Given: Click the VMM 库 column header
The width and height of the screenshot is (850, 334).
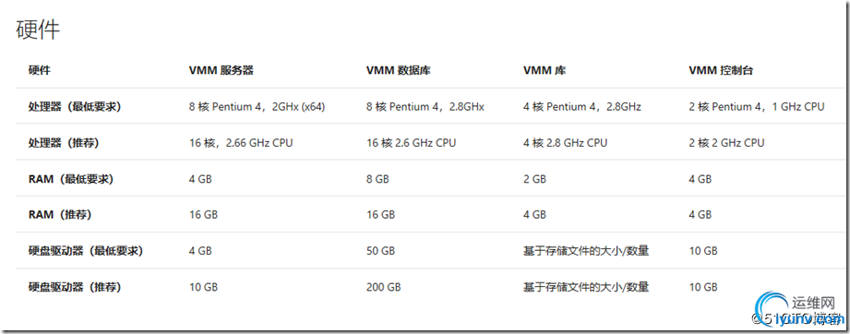Looking at the screenshot, I should point(545,70).
